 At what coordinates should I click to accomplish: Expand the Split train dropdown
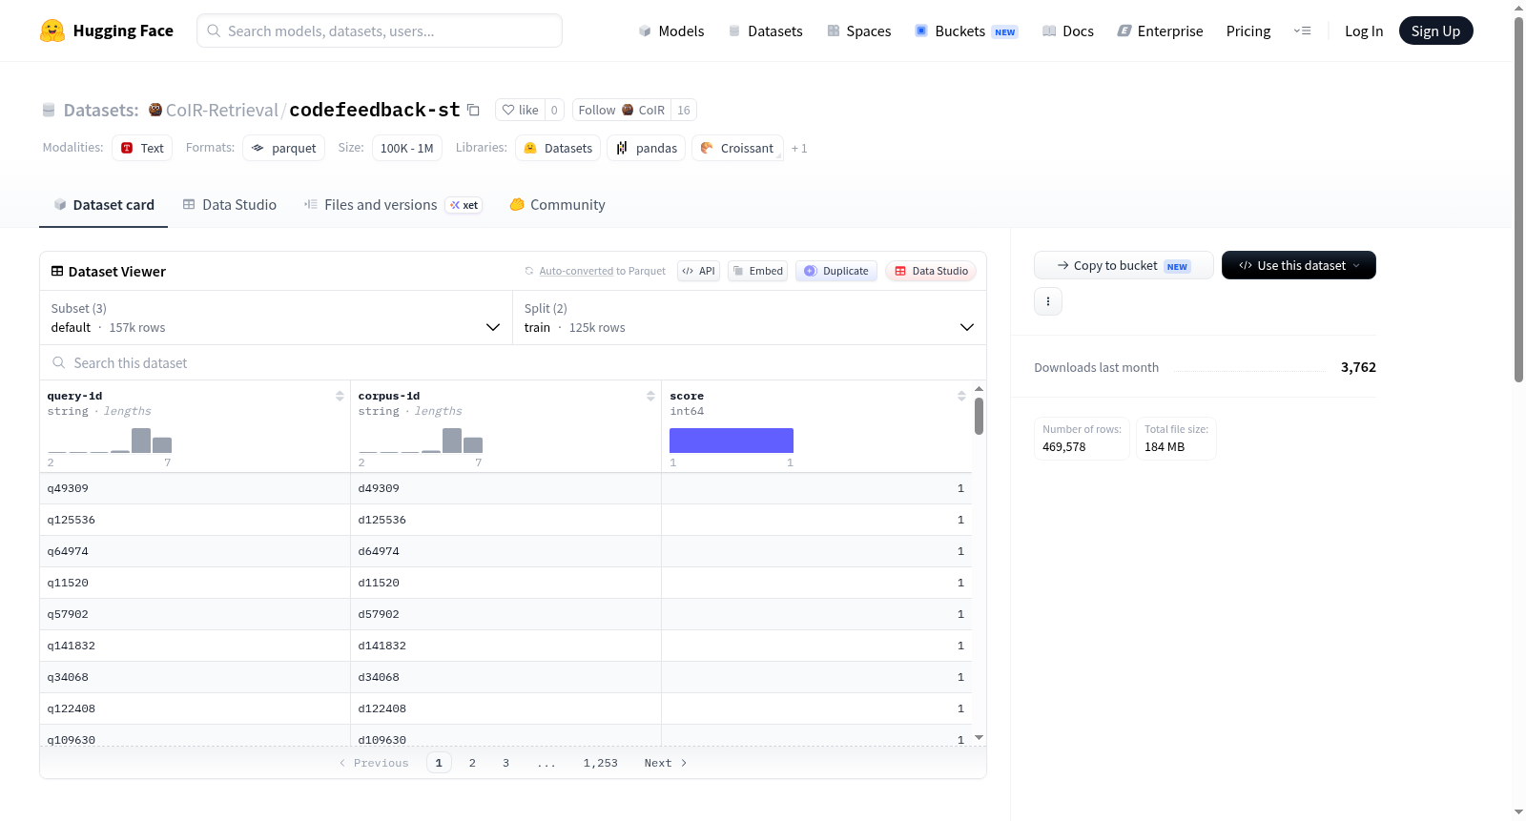[749, 318]
